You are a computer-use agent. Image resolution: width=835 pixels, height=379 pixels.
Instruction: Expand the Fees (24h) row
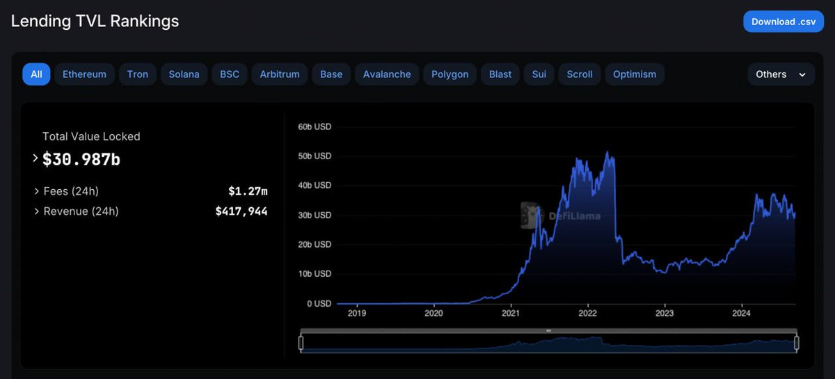point(36,191)
